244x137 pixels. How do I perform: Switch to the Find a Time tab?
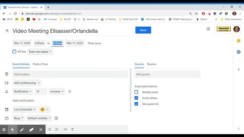(x=40, y=64)
